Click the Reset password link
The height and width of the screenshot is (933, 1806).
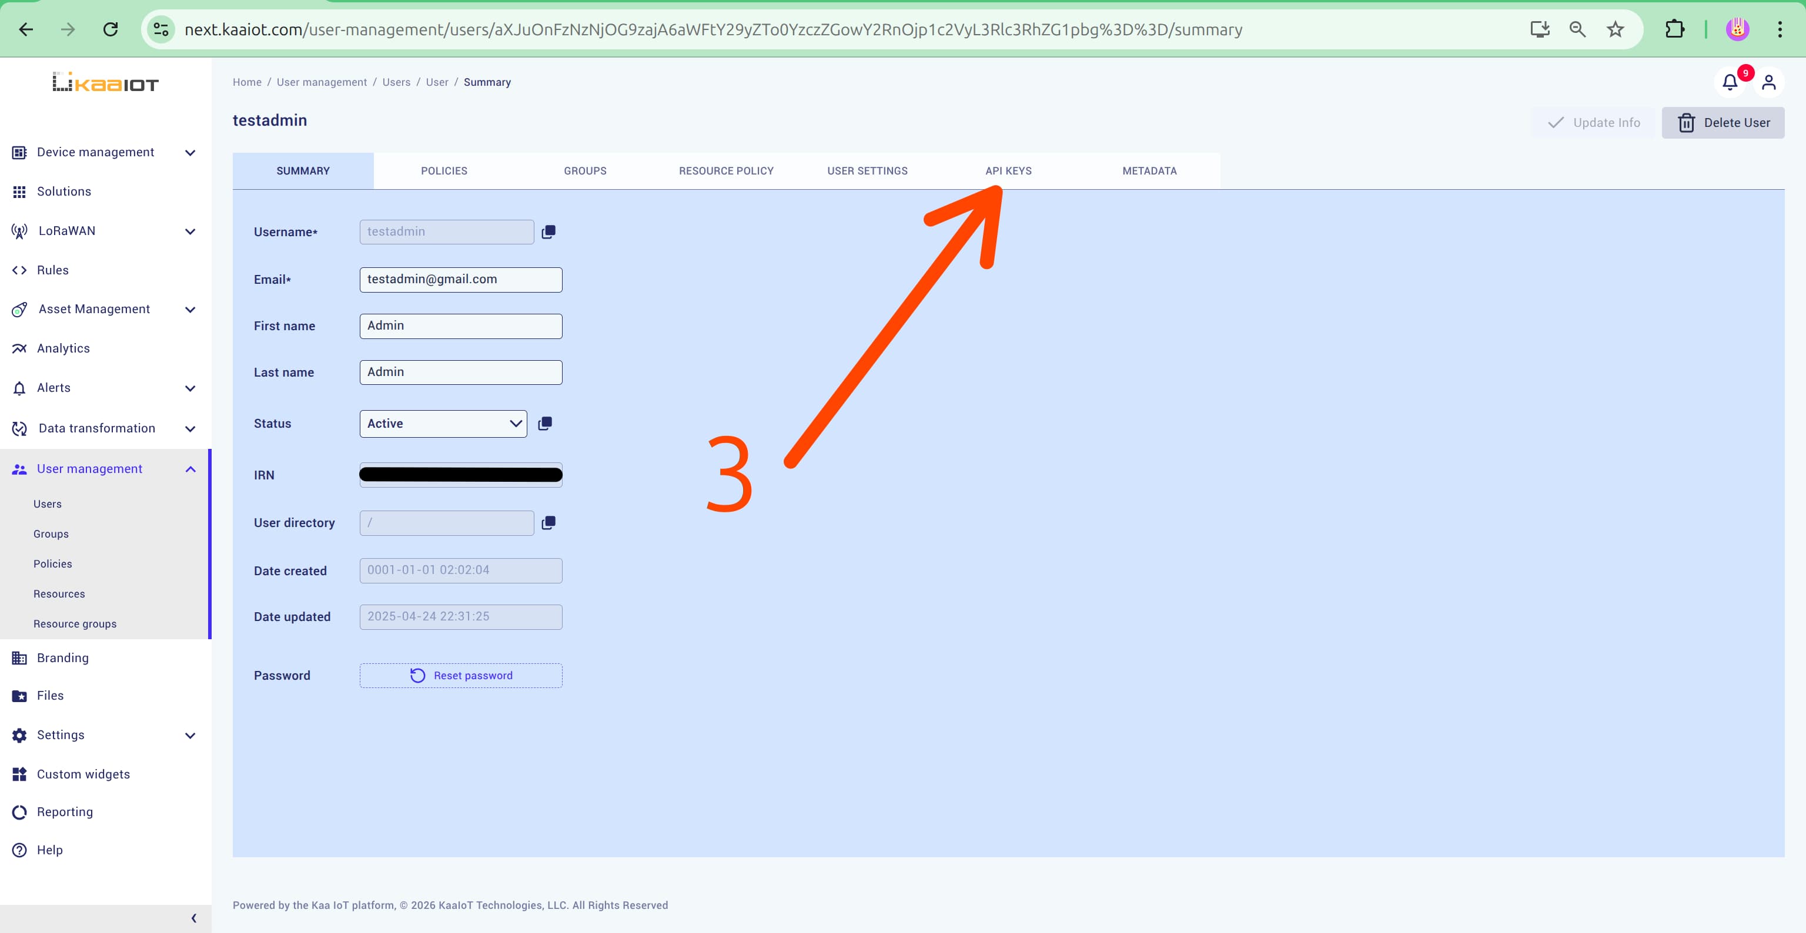461,674
